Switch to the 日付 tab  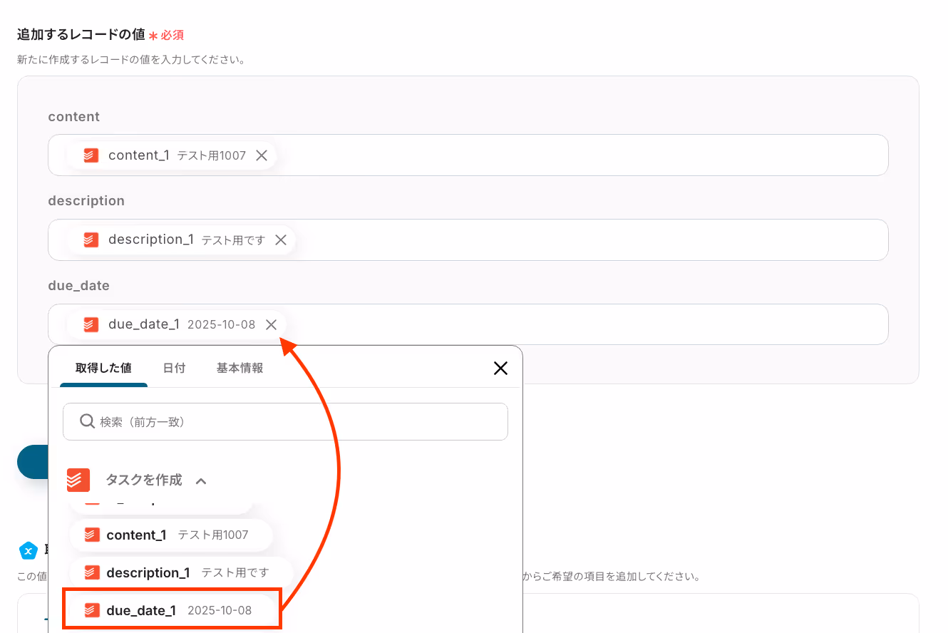[174, 368]
